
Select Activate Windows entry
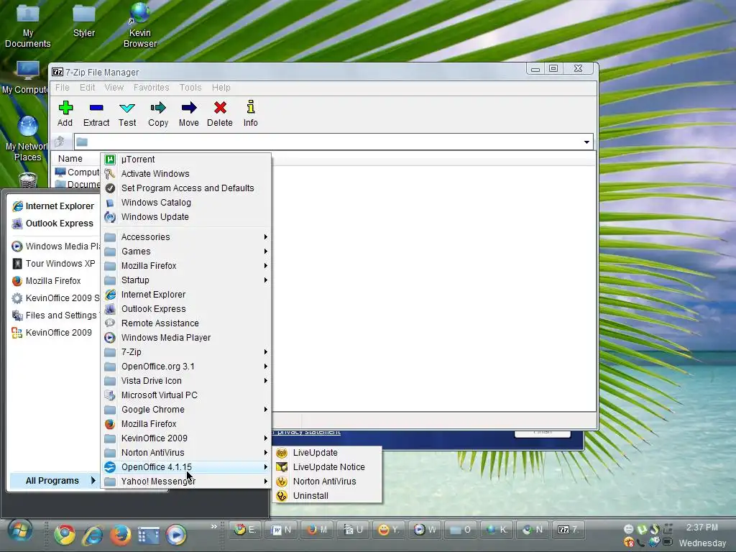187,174
